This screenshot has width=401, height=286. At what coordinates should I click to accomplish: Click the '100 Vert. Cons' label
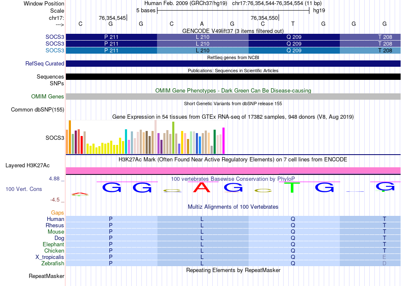tap(24, 189)
